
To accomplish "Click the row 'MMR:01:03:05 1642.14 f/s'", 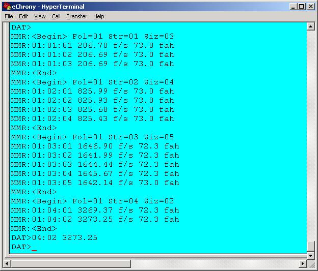I will (95, 183).
